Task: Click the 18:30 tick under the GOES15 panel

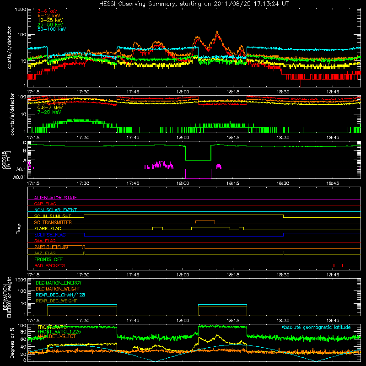Action: pyautogui.click(x=283, y=183)
